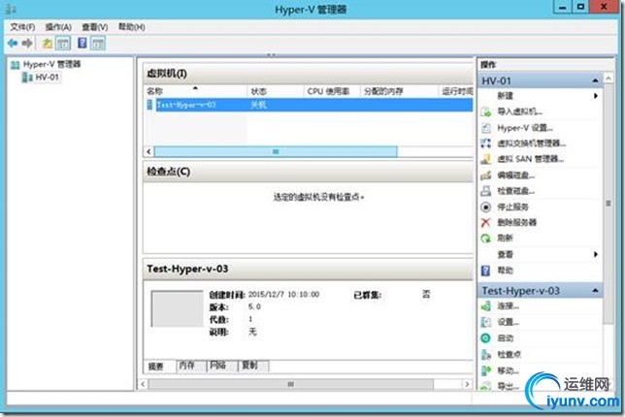Click the green 启动 icon
Image resolution: width=625 pixels, height=417 pixels.
[486, 338]
